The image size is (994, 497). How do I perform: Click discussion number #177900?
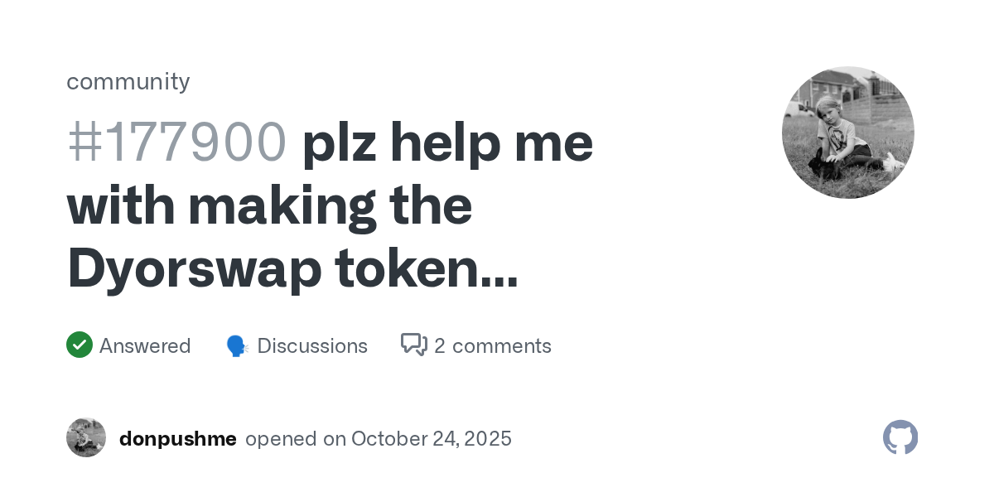[176, 142]
